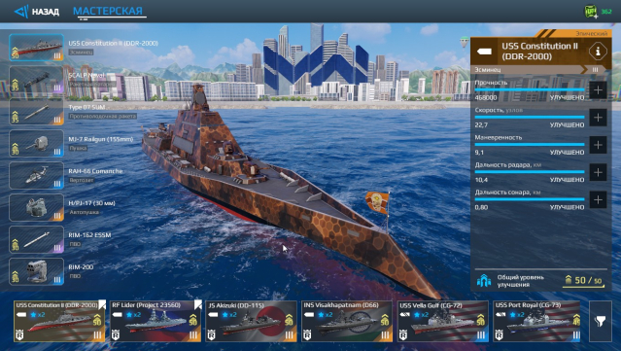Click the plus icon next to Дальность сонара

pos(598,199)
